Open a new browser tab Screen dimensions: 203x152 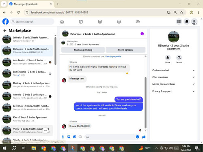pyautogui.click(x=58, y=4)
